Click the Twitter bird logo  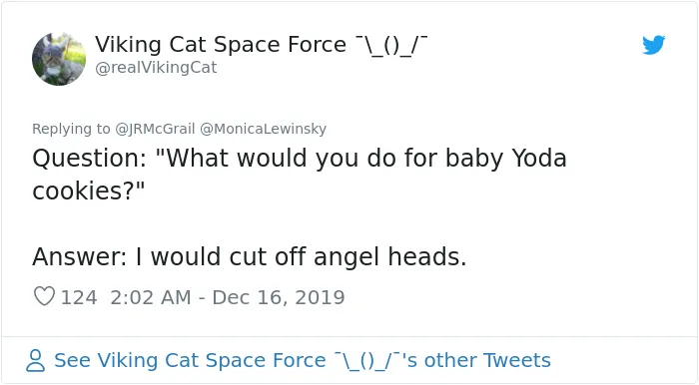[653, 45]
